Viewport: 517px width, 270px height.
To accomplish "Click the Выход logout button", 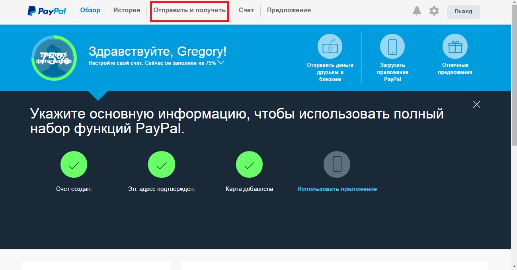I will coord(463,12).
